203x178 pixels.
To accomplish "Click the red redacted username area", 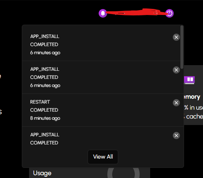I will pos(136,12).
